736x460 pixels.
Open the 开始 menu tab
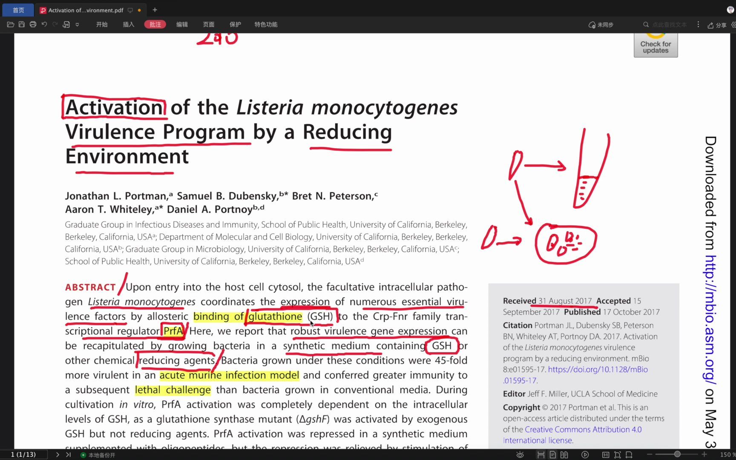(x=102, y=25)
